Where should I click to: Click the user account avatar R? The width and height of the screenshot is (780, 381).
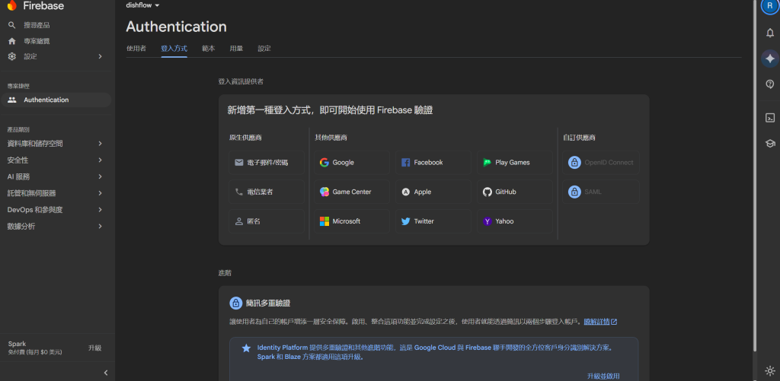click(x=770, y=6)
